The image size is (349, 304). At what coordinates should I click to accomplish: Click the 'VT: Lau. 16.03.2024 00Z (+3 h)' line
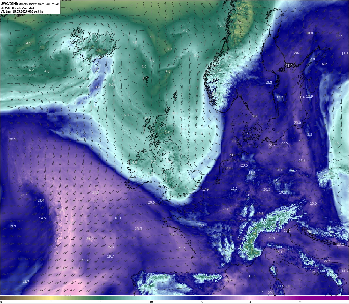point(22,11)
